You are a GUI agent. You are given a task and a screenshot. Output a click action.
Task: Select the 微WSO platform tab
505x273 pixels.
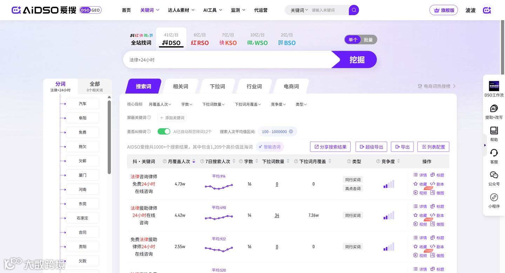[257, 39]
